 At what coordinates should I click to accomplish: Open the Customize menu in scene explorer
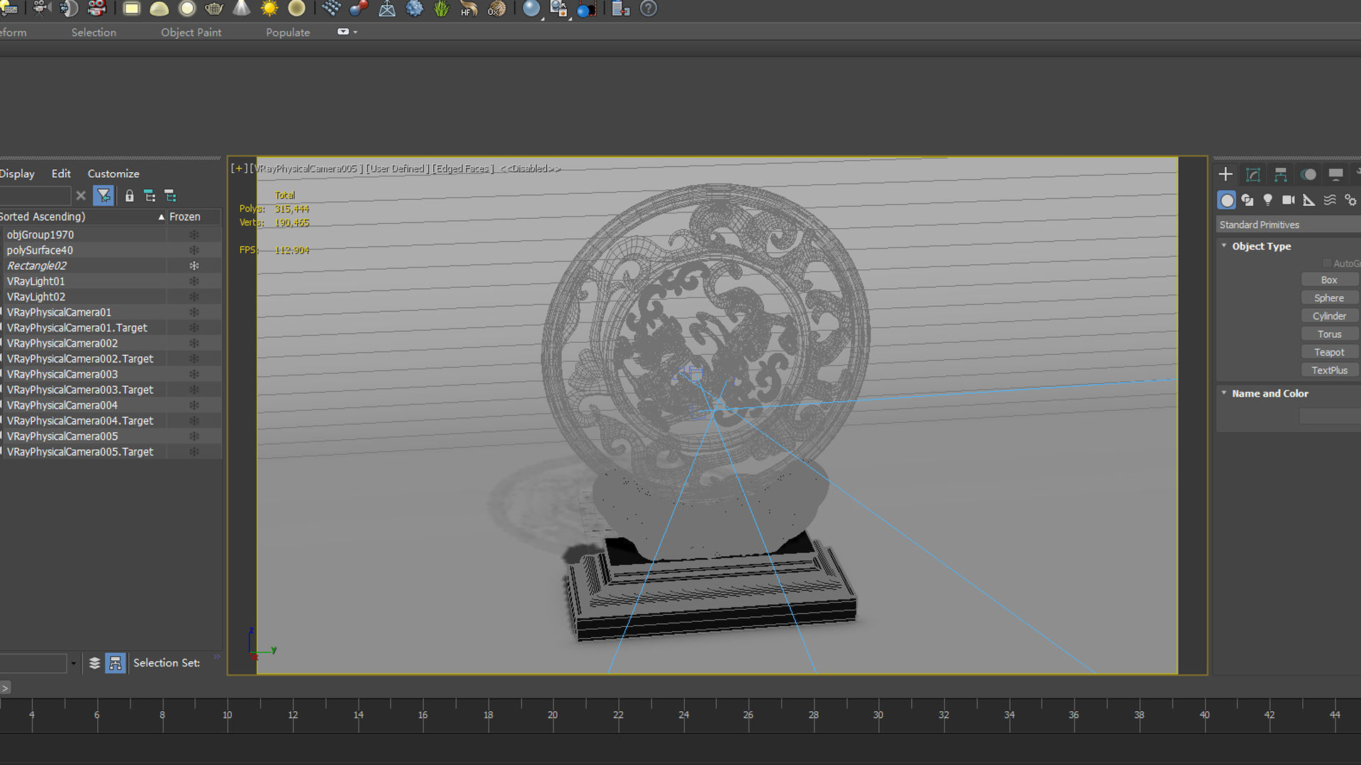[113, 174]
